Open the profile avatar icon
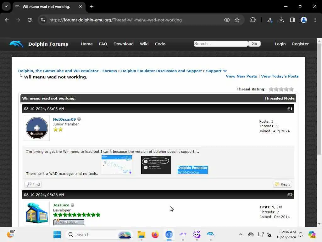This screenshot has width=322, height=242. (304, 20)
